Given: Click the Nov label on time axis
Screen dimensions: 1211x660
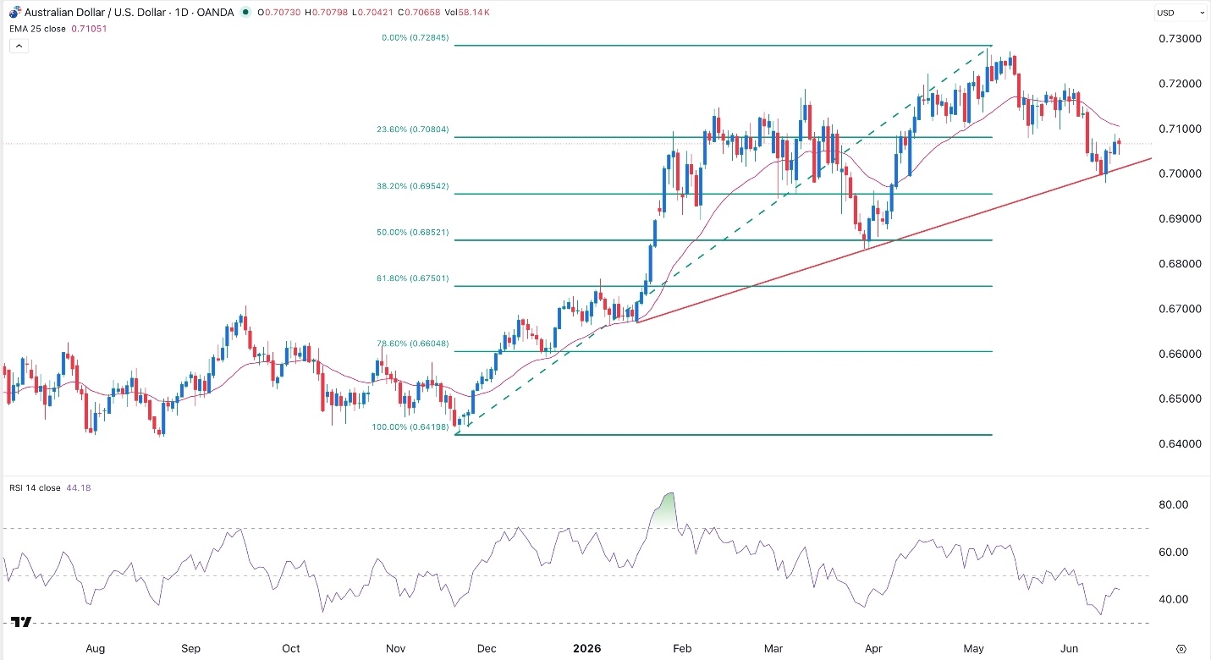Looking at the screenshot, I should (x=395, y=649).
